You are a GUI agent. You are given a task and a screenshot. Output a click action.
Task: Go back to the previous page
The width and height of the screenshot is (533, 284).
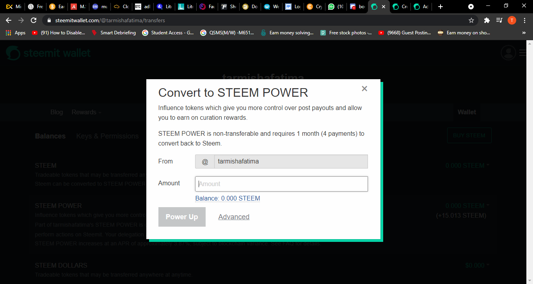tap(9, 20)
